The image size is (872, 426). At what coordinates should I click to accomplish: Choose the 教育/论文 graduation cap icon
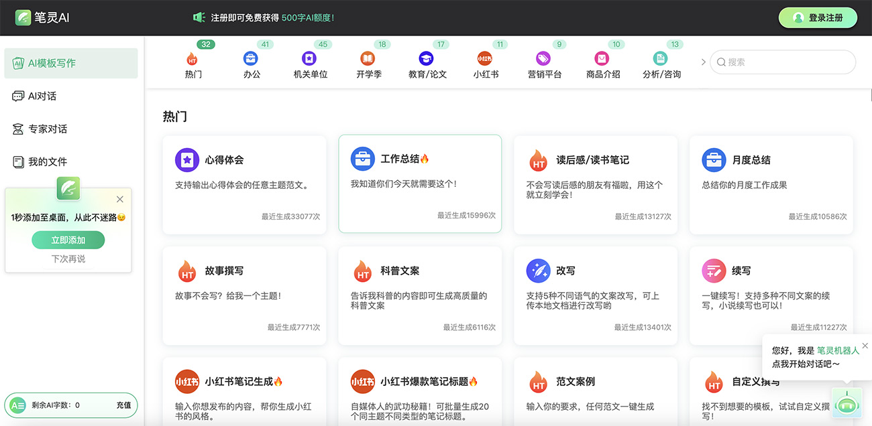coord(427,59)
